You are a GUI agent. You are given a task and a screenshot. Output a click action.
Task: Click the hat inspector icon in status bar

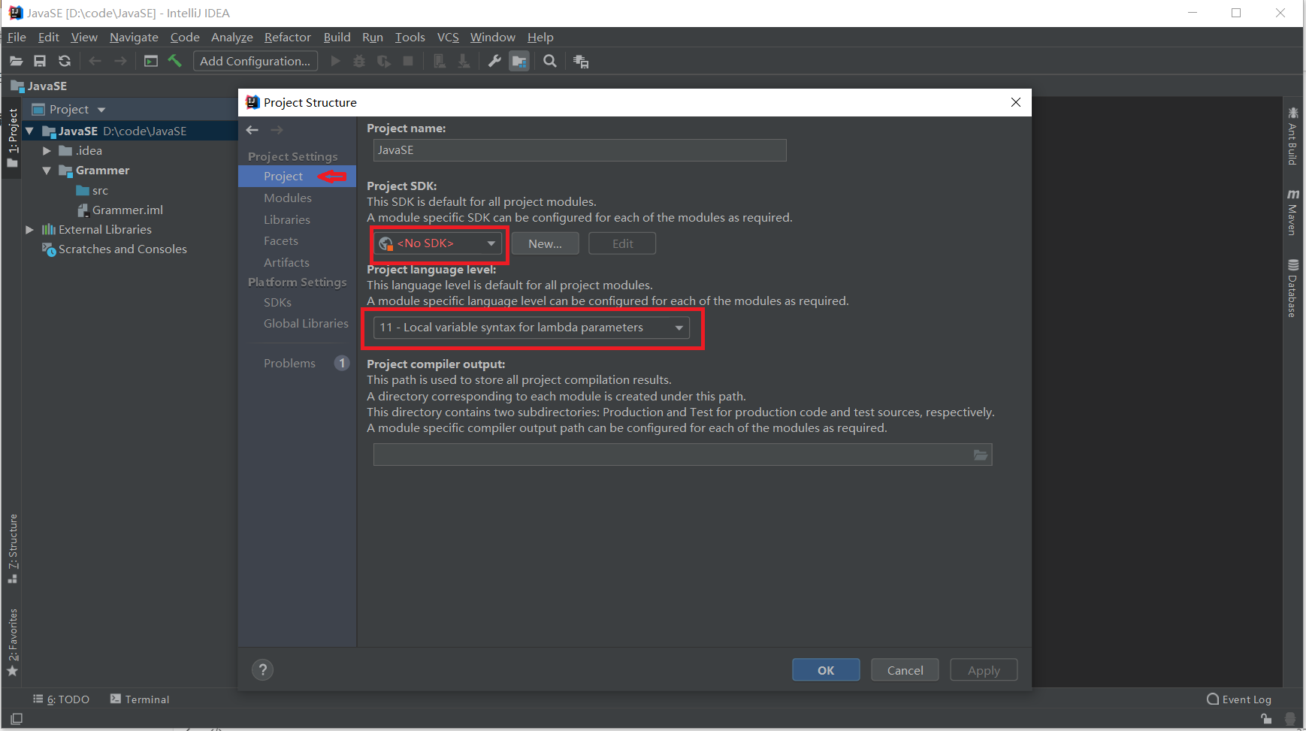1290,719
